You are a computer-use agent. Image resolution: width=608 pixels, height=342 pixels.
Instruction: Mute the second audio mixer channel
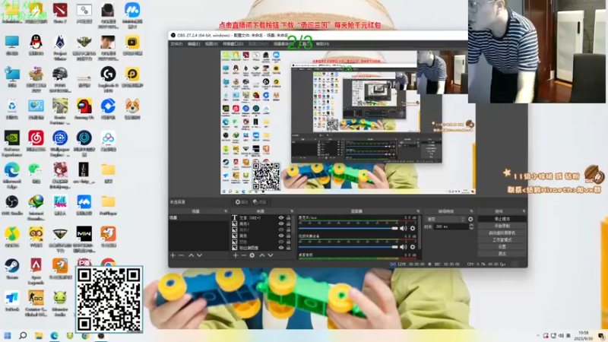[x=404, y=247]
